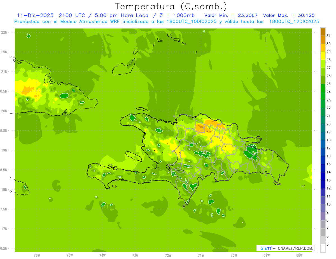Click the "22N" latitude label
The image size is (336, 259).
click(5, 32)
